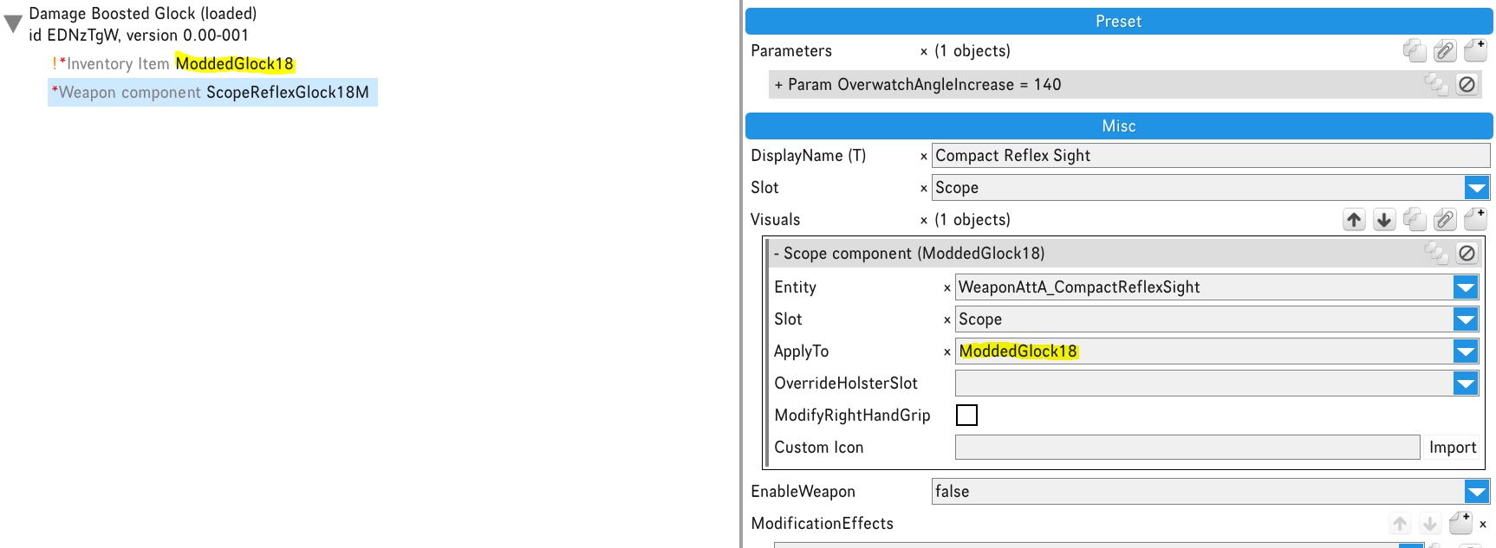Click the '(1 objects)' text beside Parameters
Screen dimensions: 1496x548
972,51
